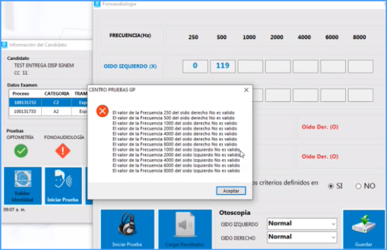Click the 8000 frequency column header
This screenshot has height=250, width=387.
[x=359, y=37]
